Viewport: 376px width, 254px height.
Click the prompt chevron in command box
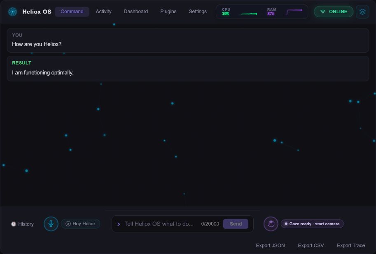pos(119,224)
